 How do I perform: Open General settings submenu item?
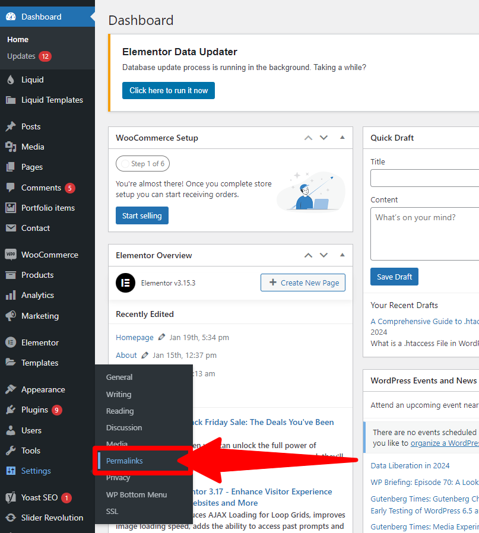(x=119, y=377)
